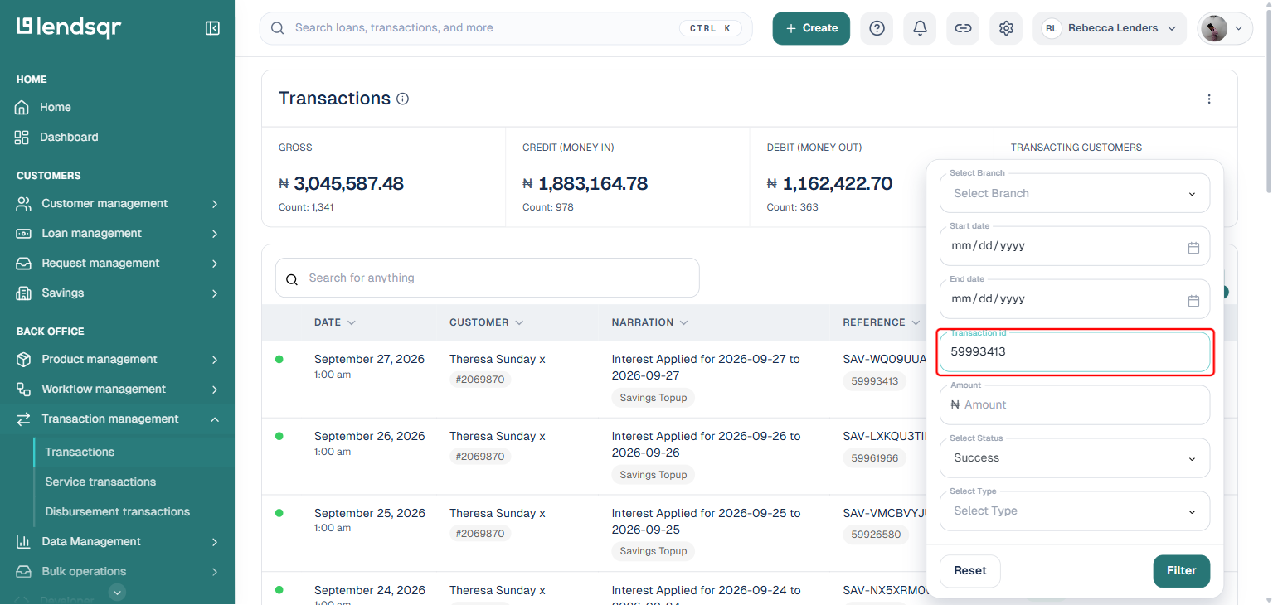
Task: Click the Bulk operations icon
Action: click(24, 572)
